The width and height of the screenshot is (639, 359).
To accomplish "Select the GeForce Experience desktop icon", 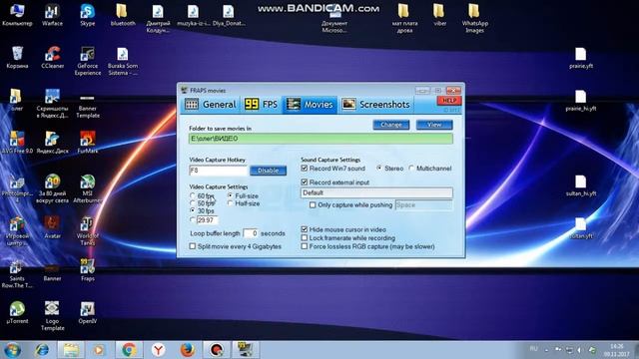I will tap(88, 61).
